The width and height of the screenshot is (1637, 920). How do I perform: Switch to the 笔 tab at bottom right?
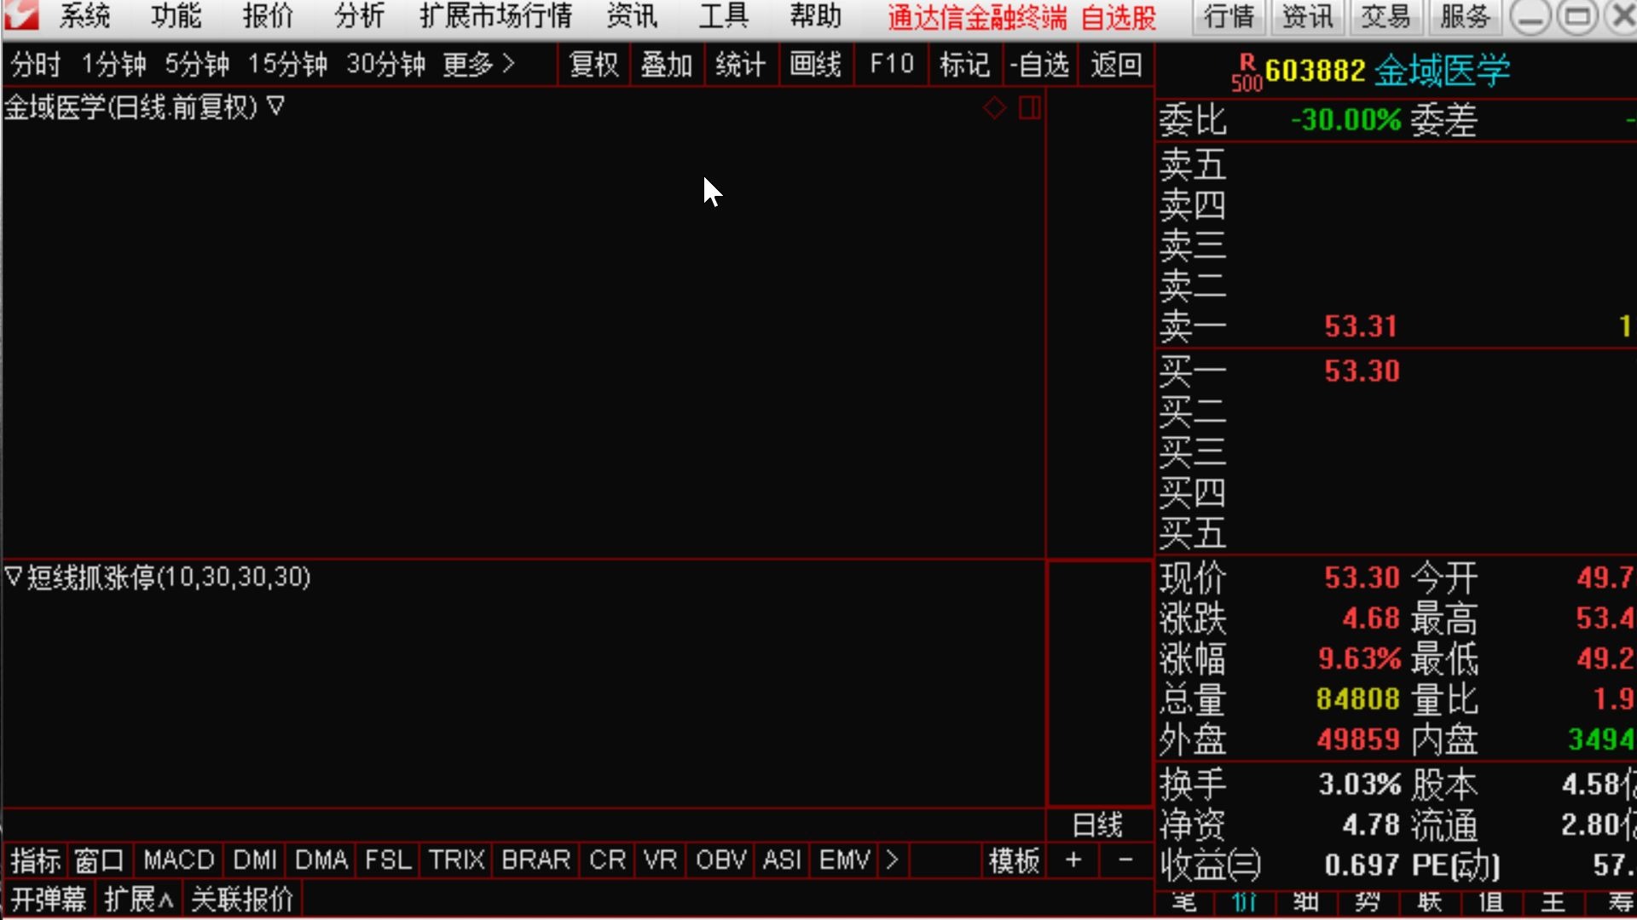1184,902
